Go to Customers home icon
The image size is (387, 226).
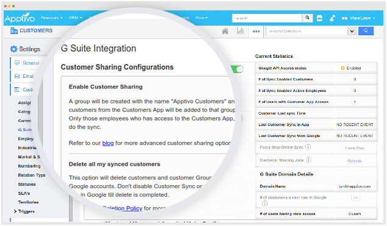pos(225,31)
